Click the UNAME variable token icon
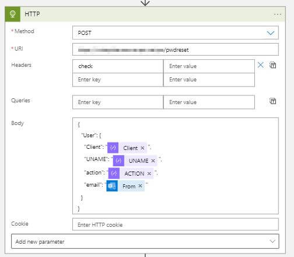The height and width of the screenshot is (257, 294). pyautogui.click(x=118, y=160)
